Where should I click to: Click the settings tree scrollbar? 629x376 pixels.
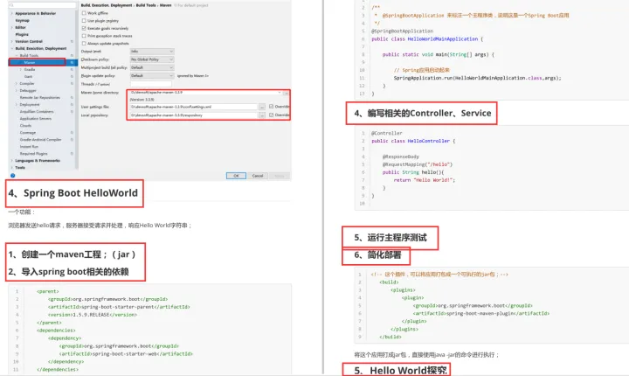point(77,89)
